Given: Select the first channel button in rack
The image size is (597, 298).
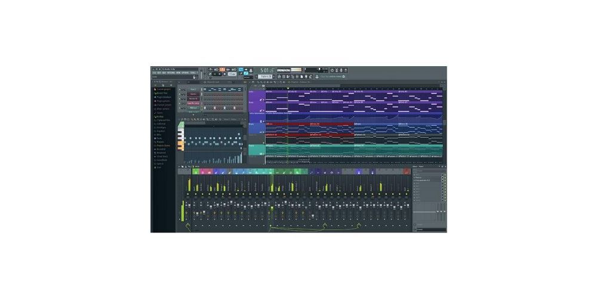Looking at the screenshot, I should point(193,89).
